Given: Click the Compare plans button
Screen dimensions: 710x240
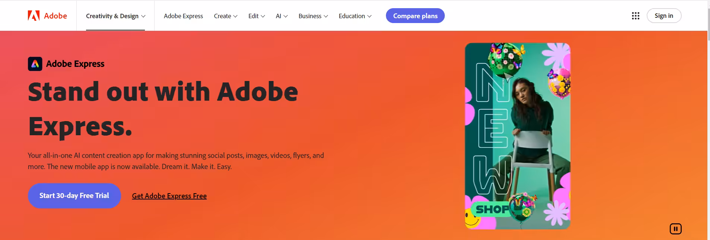Looking at the screenshot, I should point(415,16).
